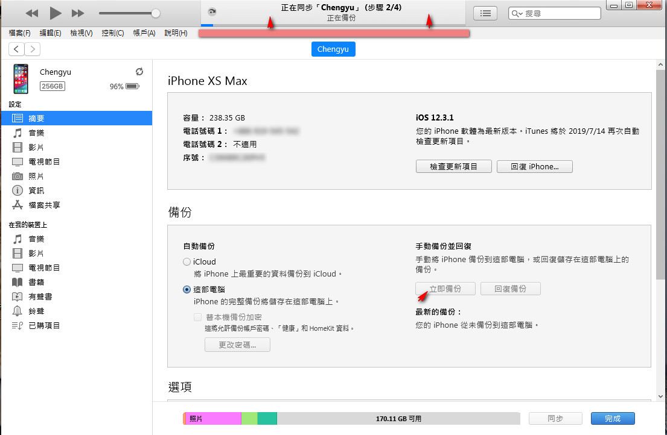Open 檔案共享 in the sidebar

pos(44,205)
